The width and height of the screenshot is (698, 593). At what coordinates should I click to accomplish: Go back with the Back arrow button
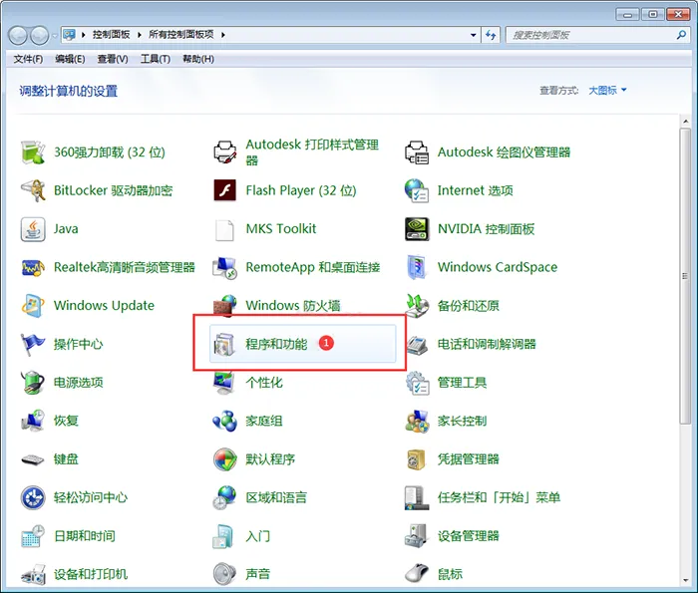(x=18, y=35)
